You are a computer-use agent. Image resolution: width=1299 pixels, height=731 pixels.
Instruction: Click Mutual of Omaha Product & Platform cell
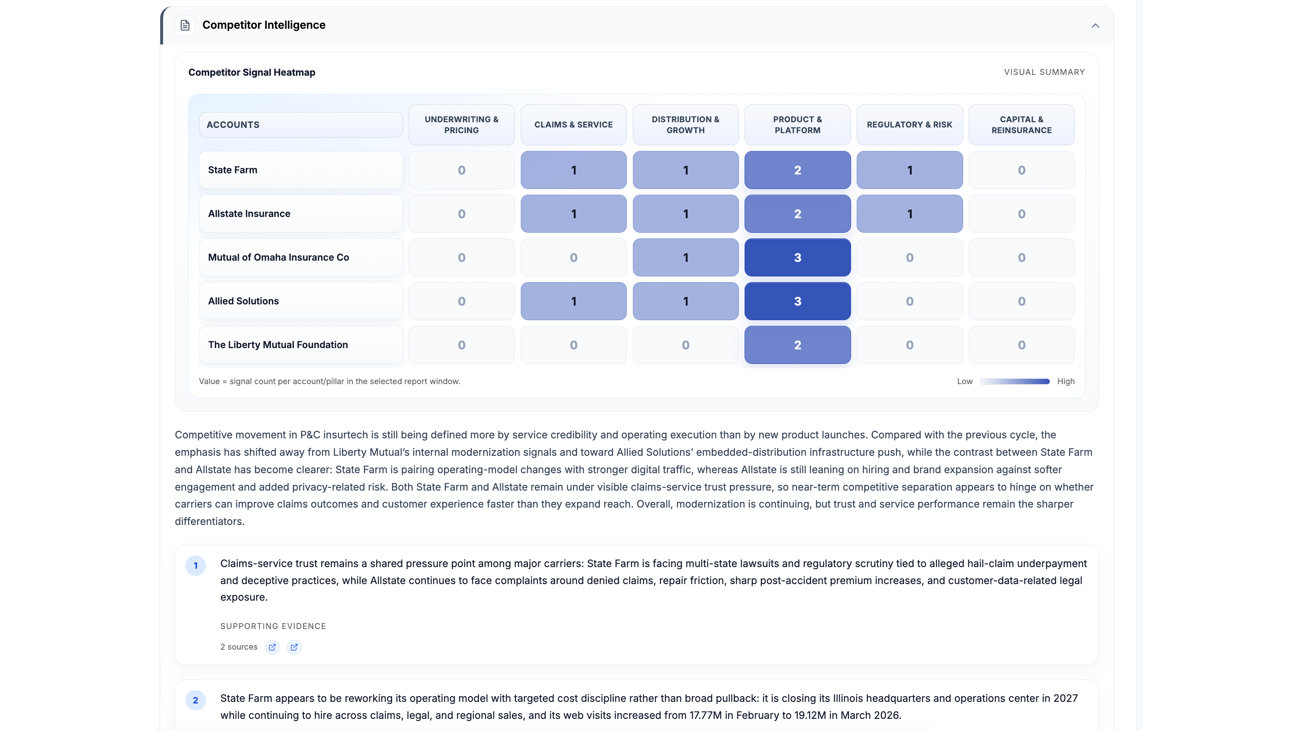797,257
